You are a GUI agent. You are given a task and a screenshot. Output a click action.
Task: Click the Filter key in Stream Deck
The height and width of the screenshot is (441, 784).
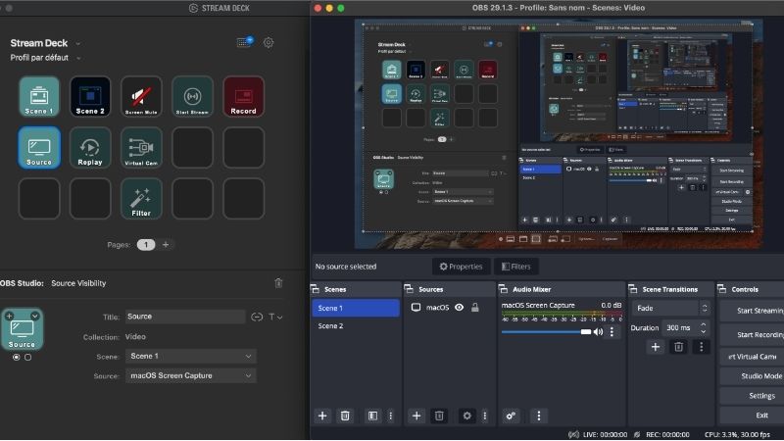click(141, 199)
